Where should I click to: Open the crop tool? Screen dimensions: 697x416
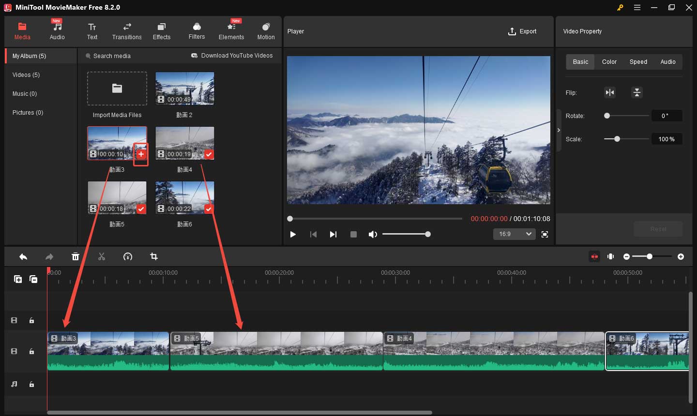pos(154,256)
